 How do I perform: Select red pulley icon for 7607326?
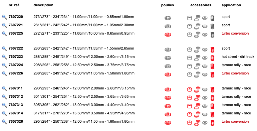pos(168,123)
